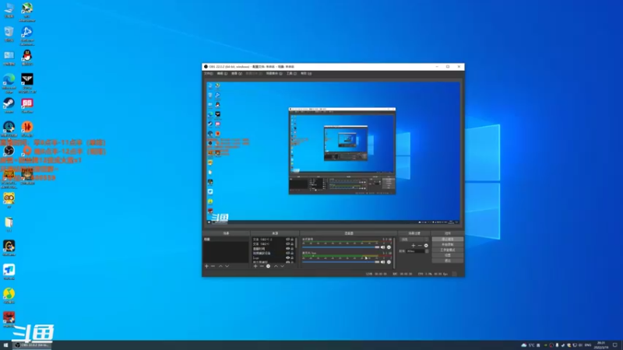623x350 pixels.
Task: Toggle visibility eye of second source row
Action: click(287, 244)
